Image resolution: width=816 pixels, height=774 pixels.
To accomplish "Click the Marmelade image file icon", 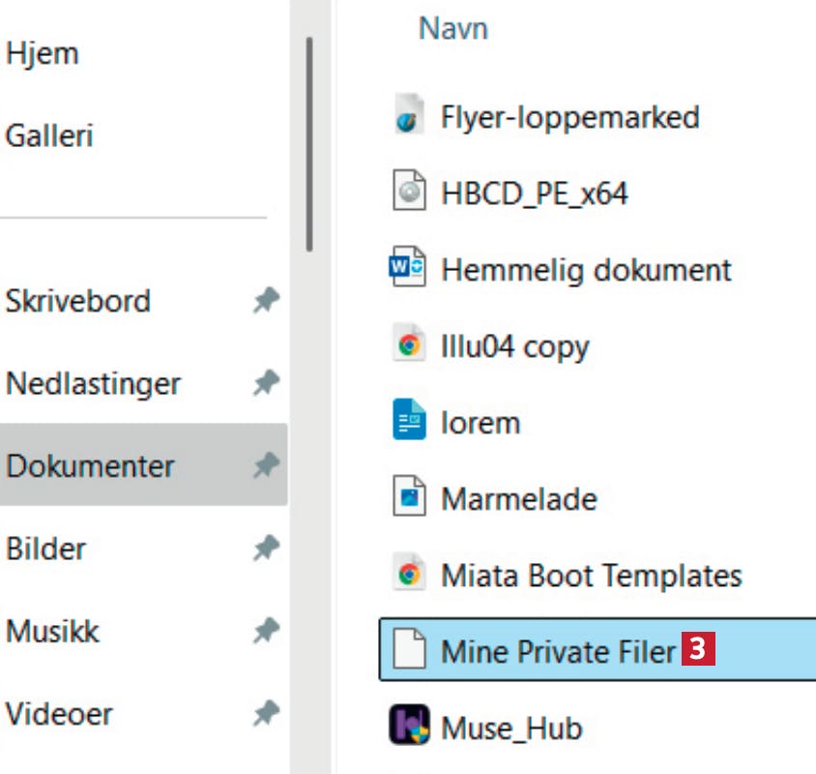I will [409, 496].
